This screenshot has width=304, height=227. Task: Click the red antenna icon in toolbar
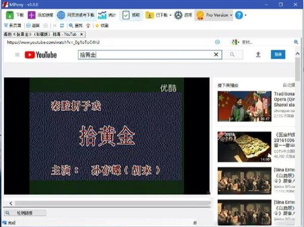(x=88, y=25)
